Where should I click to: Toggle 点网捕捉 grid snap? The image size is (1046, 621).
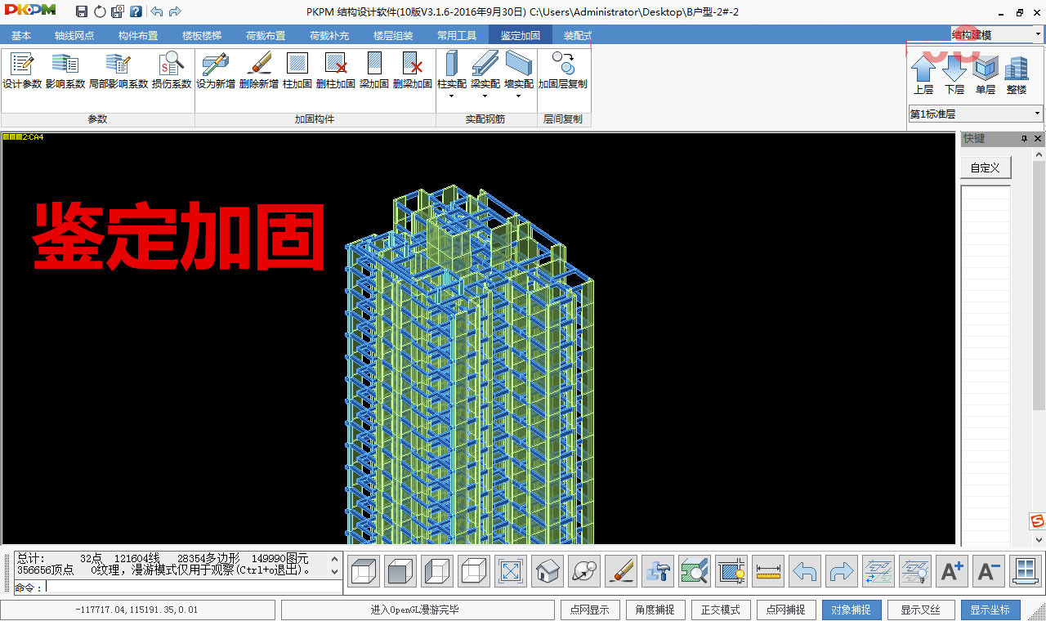786,610
